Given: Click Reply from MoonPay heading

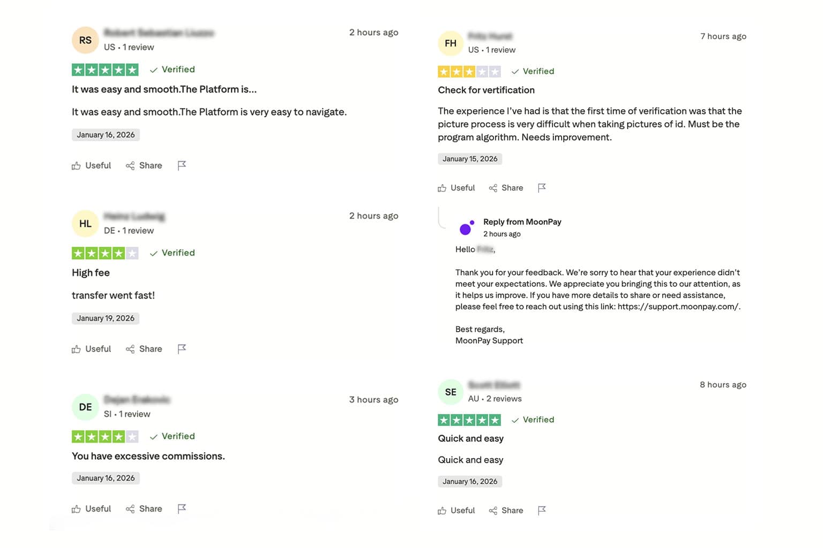Looking at the screenshot, I should 521,222.
